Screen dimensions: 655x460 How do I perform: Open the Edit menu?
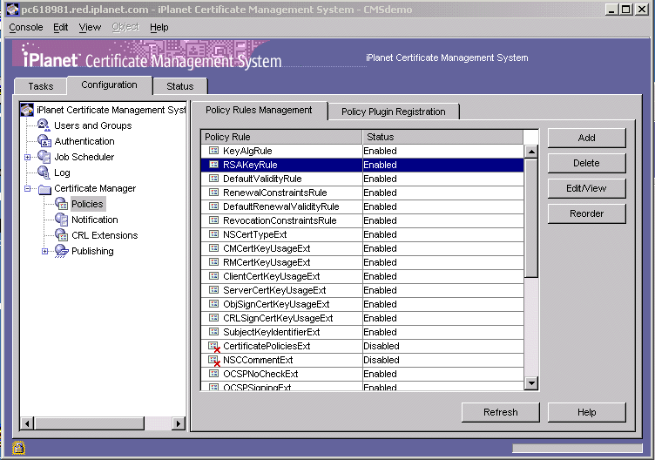pyautogui.click(x=61, y=27)
